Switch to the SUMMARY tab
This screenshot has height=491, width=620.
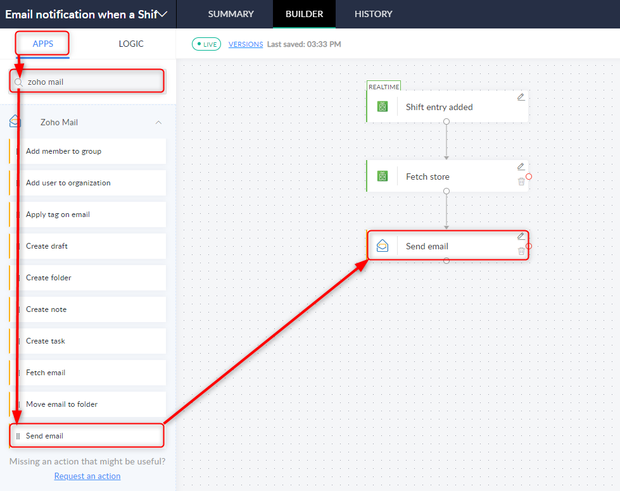[231, 14]
